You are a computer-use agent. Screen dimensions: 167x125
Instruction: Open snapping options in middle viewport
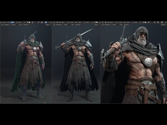[97, 22]
